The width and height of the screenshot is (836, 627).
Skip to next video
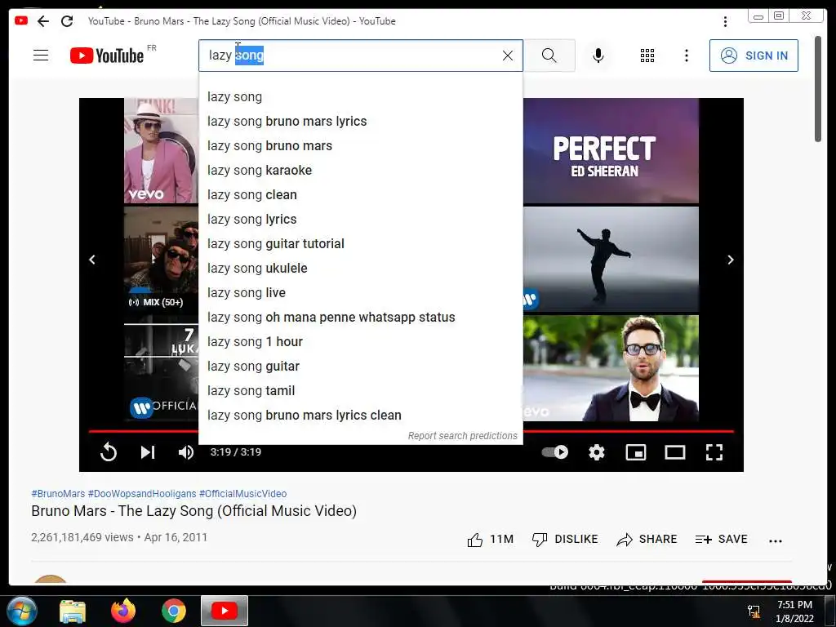point(148,452)
